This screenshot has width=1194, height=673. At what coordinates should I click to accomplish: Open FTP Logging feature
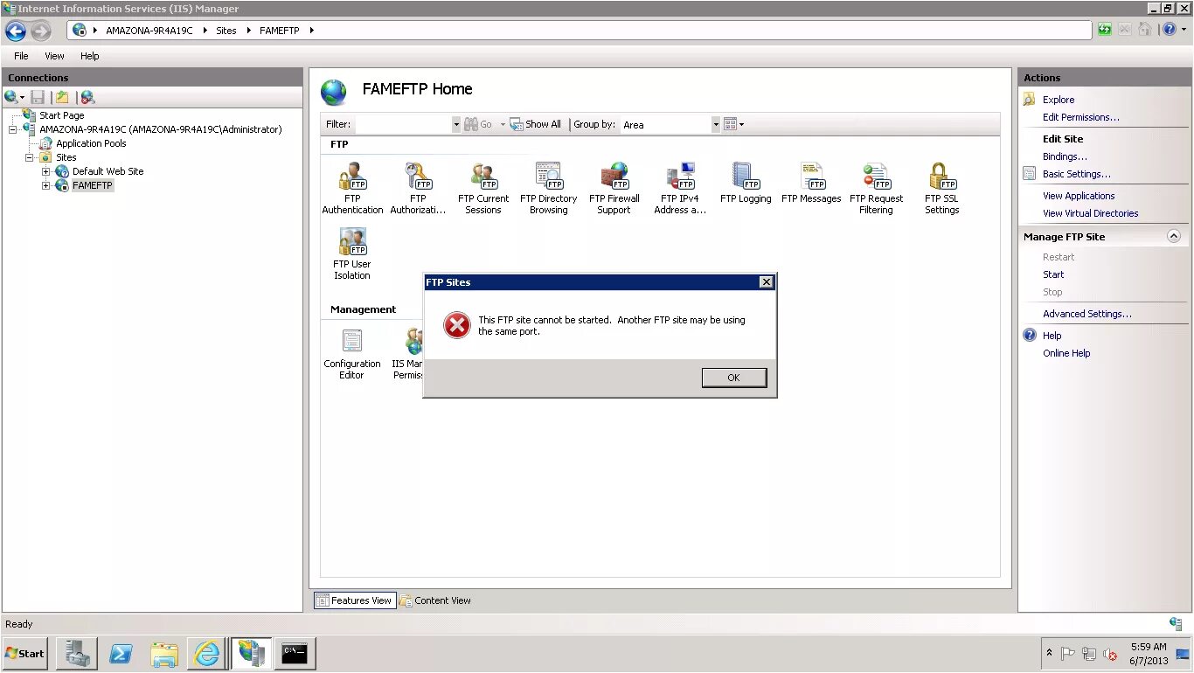click(746, 183)
